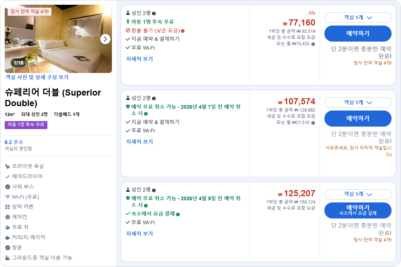
Task: Click the next photo arrow on room image
Action: tap(105, 39)
